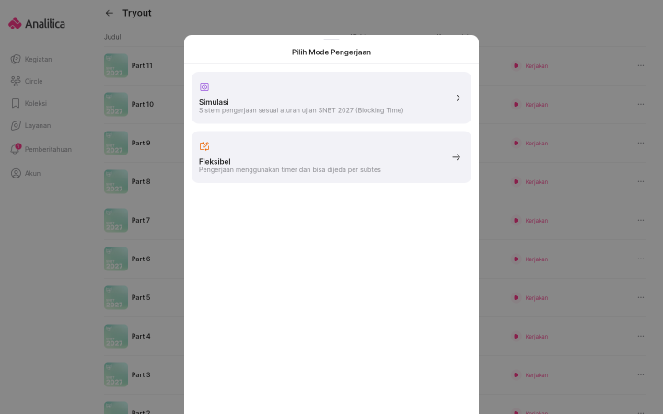Click the Layanan sidebar icon
Screen dimensions: 663x414
pos(16,125)
